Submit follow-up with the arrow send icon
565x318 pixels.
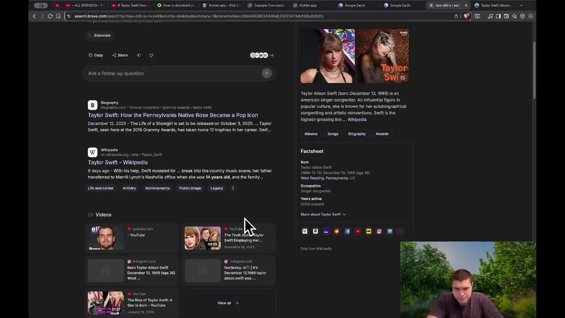tap(267, 73)
